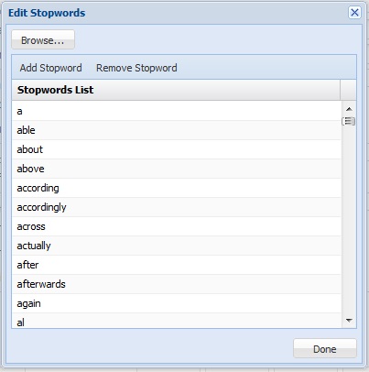Image resolution: width=369 pixels, height=372 pixels.
Task: Select the stopword 'afterwards'
Action: tap(177, 284)
